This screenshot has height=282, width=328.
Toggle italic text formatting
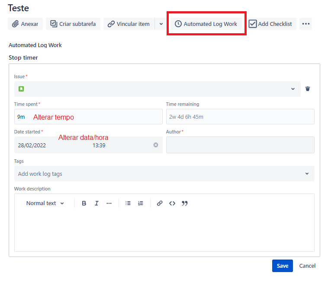point(96,203)
